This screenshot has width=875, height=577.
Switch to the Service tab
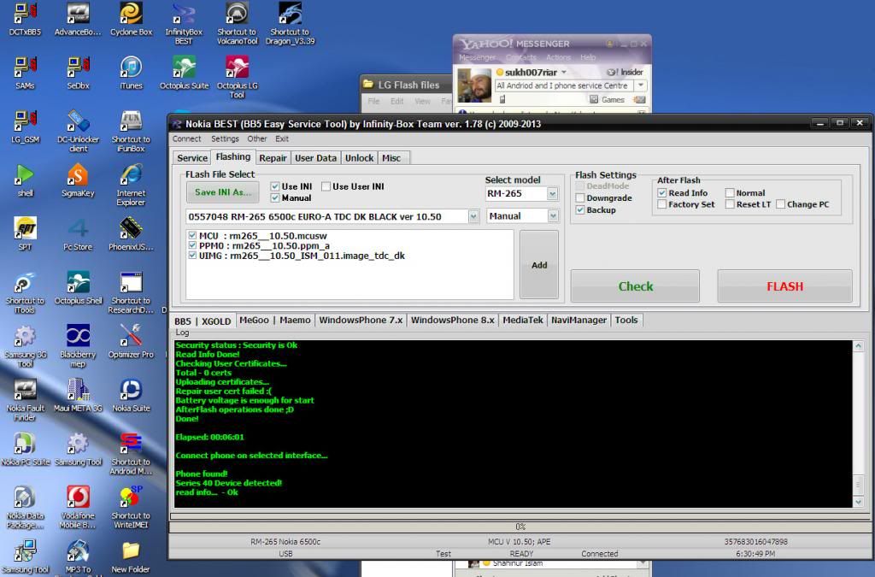(x=192, y=158)
